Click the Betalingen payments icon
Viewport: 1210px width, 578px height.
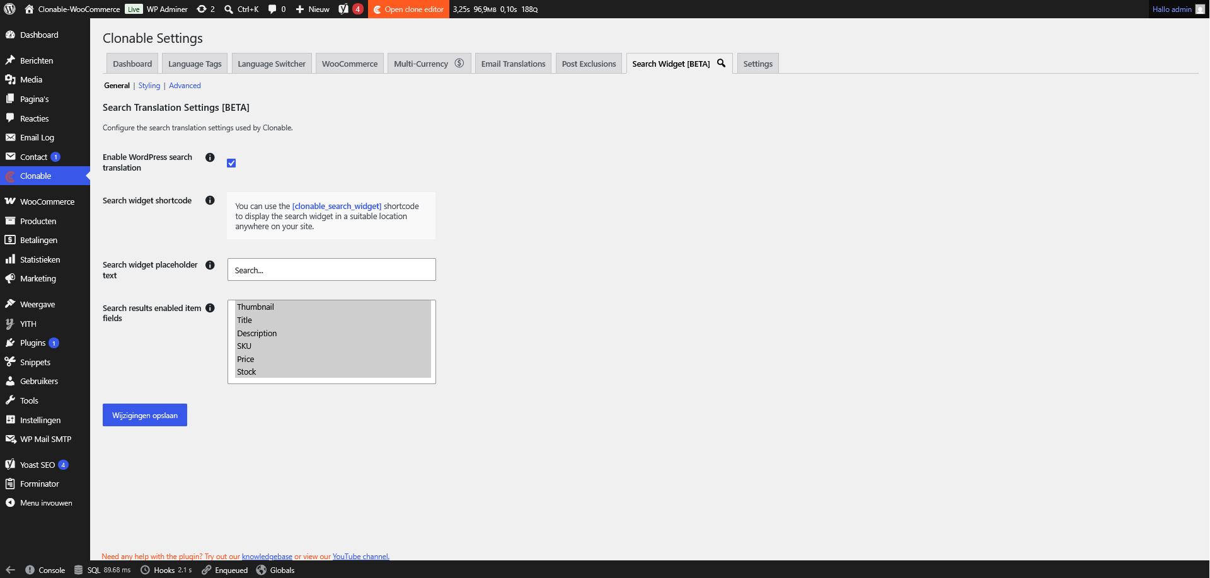10,240
